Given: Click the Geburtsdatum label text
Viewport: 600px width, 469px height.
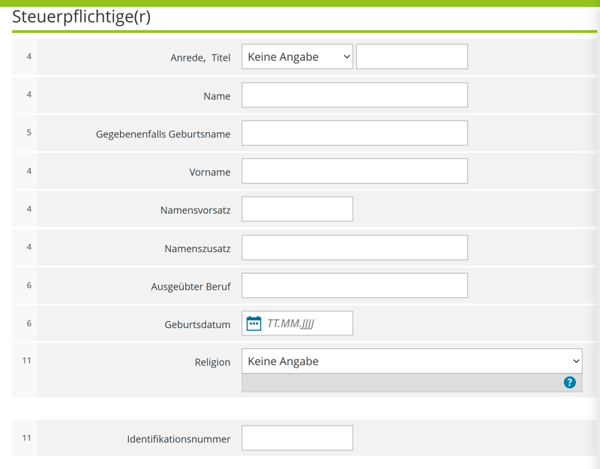Looking at the screenshot, I should pyautogui.click(x=197, y=325).
